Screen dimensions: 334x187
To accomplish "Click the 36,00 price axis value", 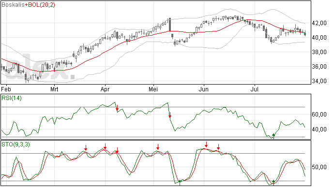I will point(319,67).
